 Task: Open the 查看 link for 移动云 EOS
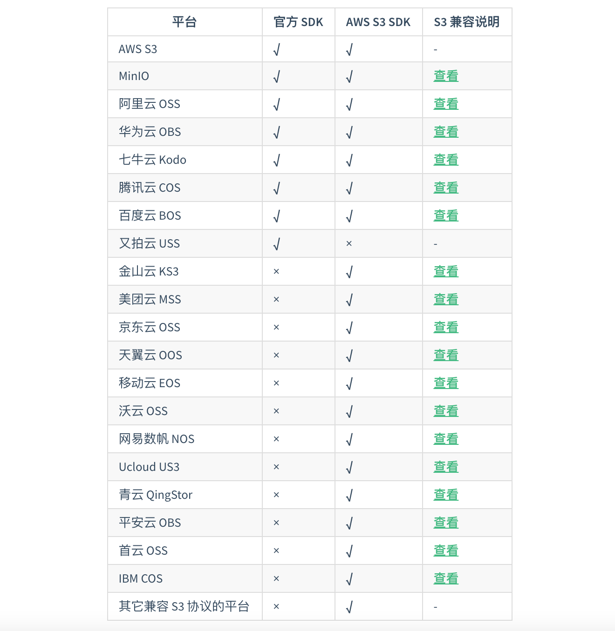[446, 383]
